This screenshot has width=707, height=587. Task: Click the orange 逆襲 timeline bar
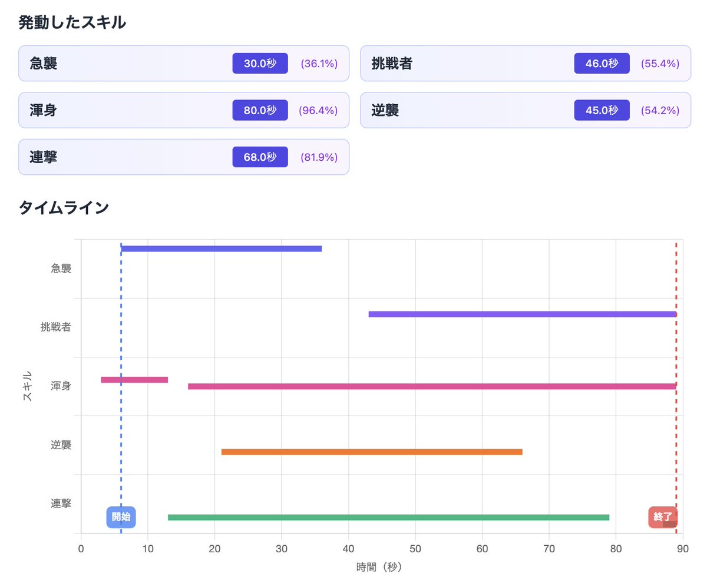[372, 452]
